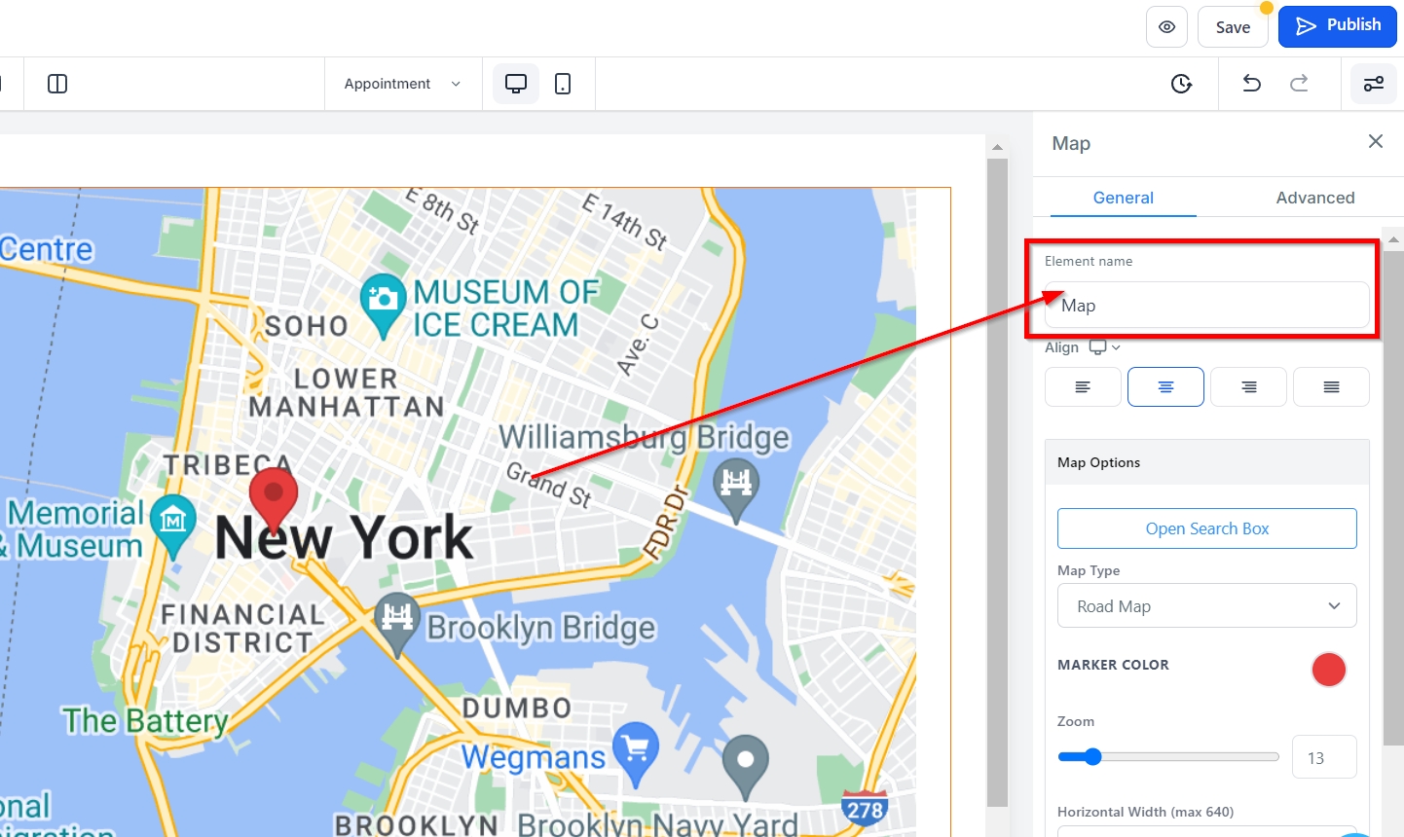This screenshot has height=837, width=1404.
Task: Click the Publish button
Action: click(1337, 26)
